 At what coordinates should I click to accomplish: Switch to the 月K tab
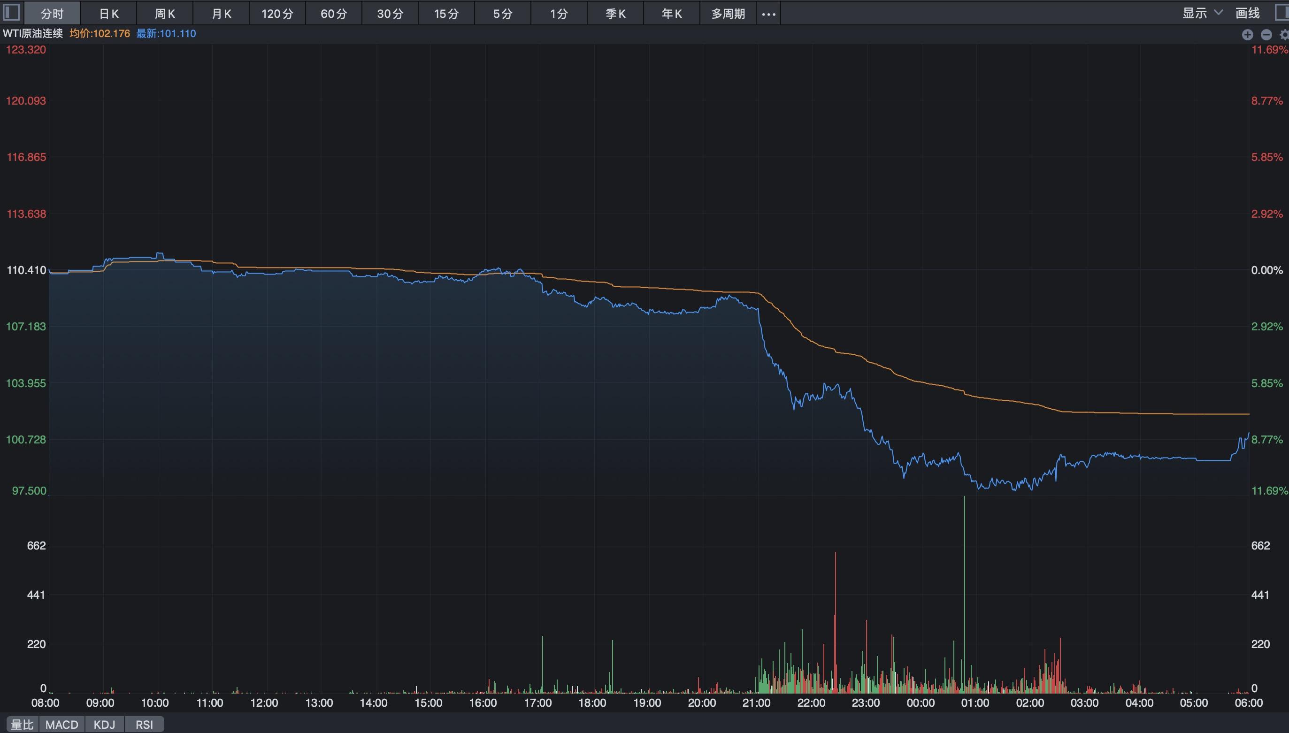221,13
